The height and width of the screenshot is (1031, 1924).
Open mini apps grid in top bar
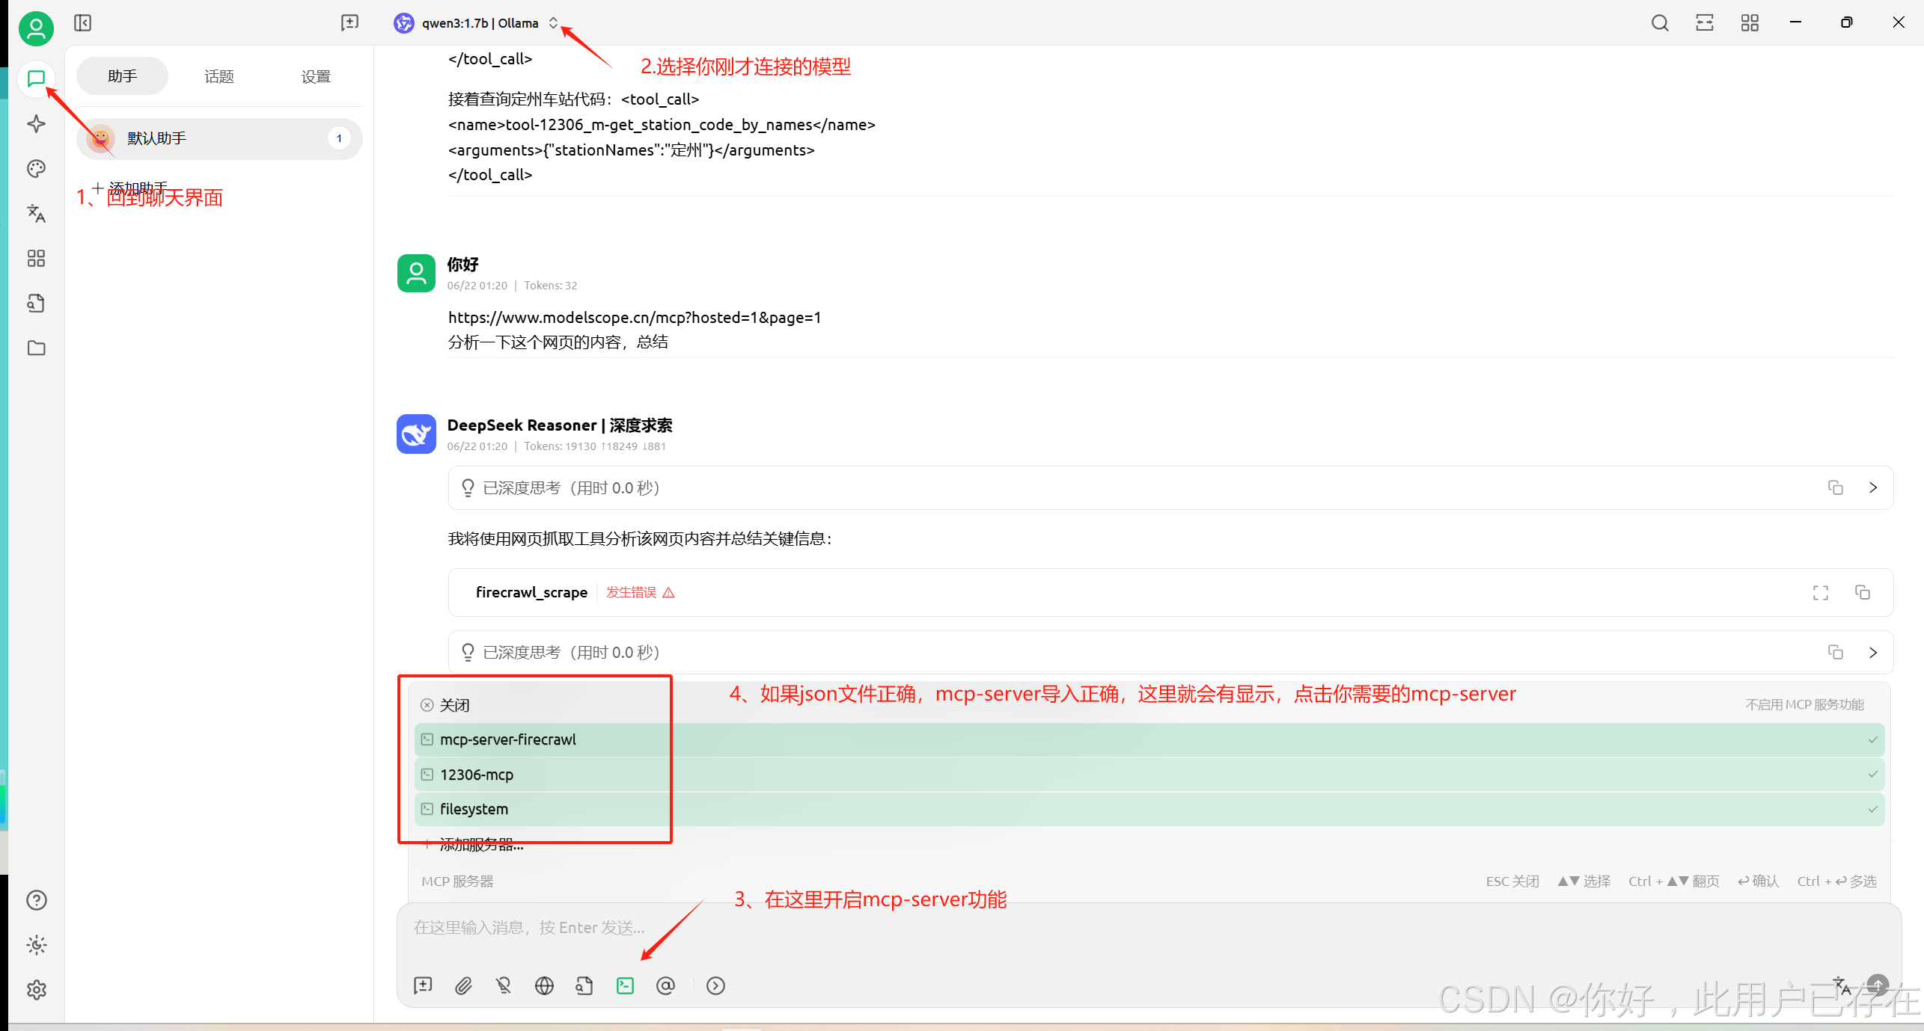point(1750,23)
